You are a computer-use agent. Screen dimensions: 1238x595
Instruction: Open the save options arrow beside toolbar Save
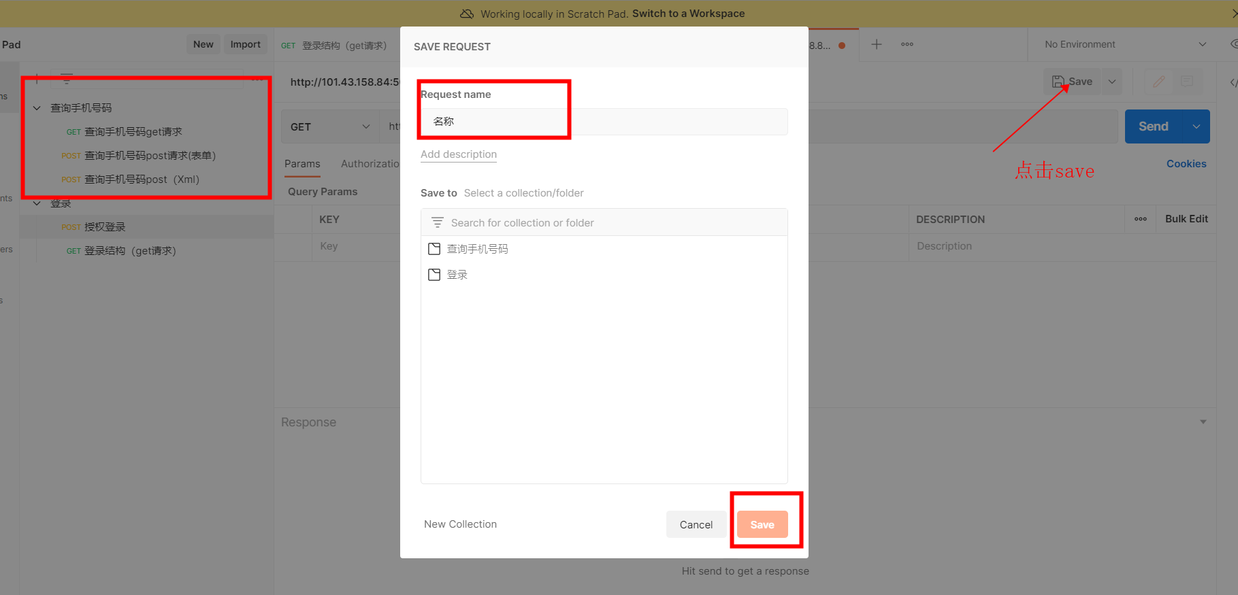coord(1112,82)
